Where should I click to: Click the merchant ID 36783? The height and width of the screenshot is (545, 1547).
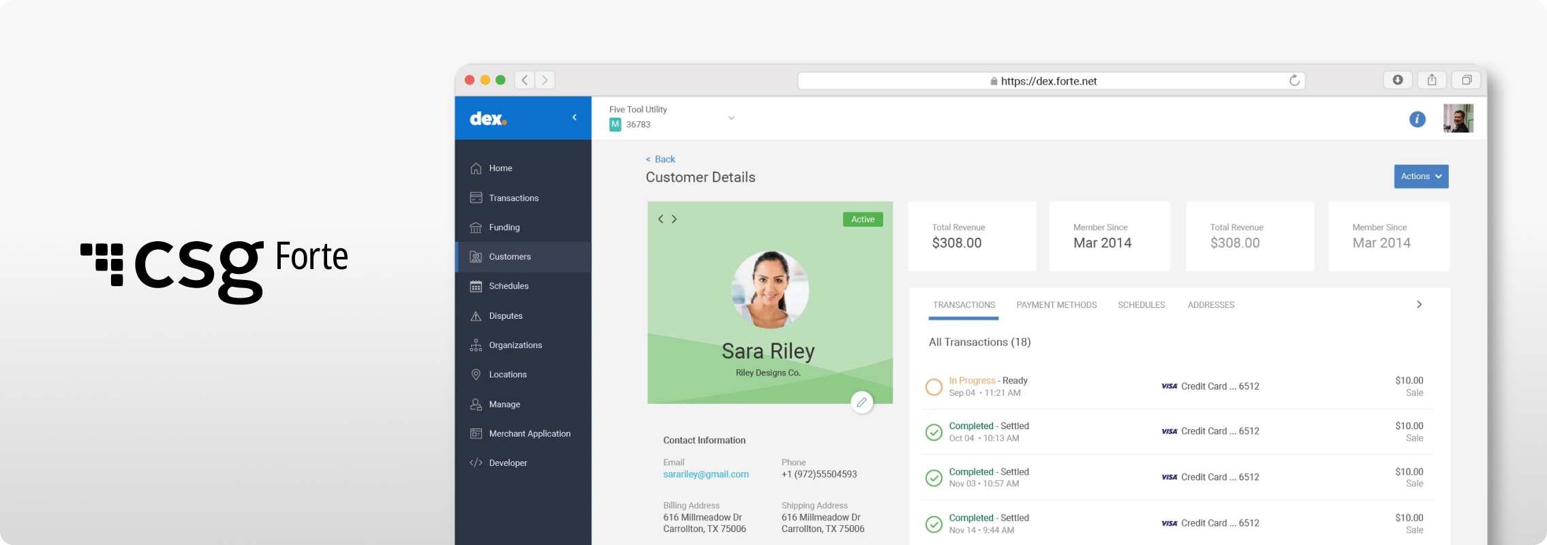pos(639,125)
